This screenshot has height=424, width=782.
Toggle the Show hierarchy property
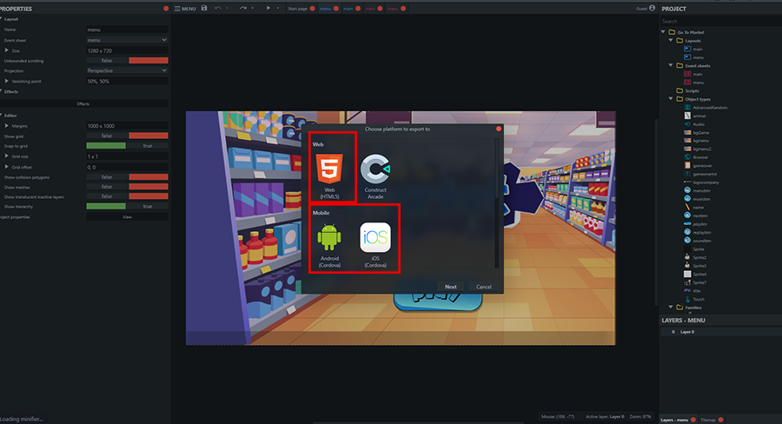[x=127, y=206]
